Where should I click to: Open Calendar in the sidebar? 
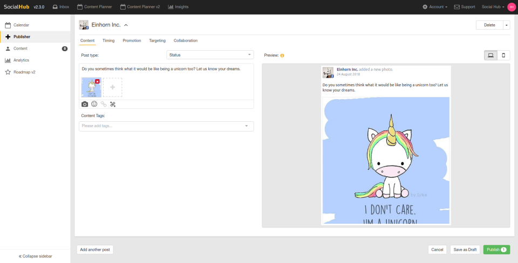35,25
